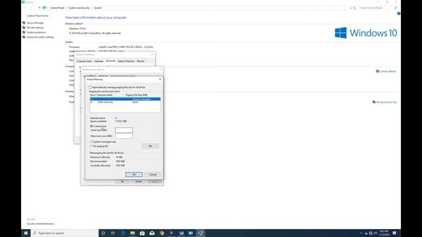Select the Custom size radio button
This screenshot has height=237, width=422.
coord(92,126)
